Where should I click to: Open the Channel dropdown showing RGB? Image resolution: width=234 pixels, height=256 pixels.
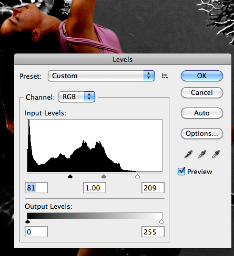pyautogui.click(x=77, y=97)
